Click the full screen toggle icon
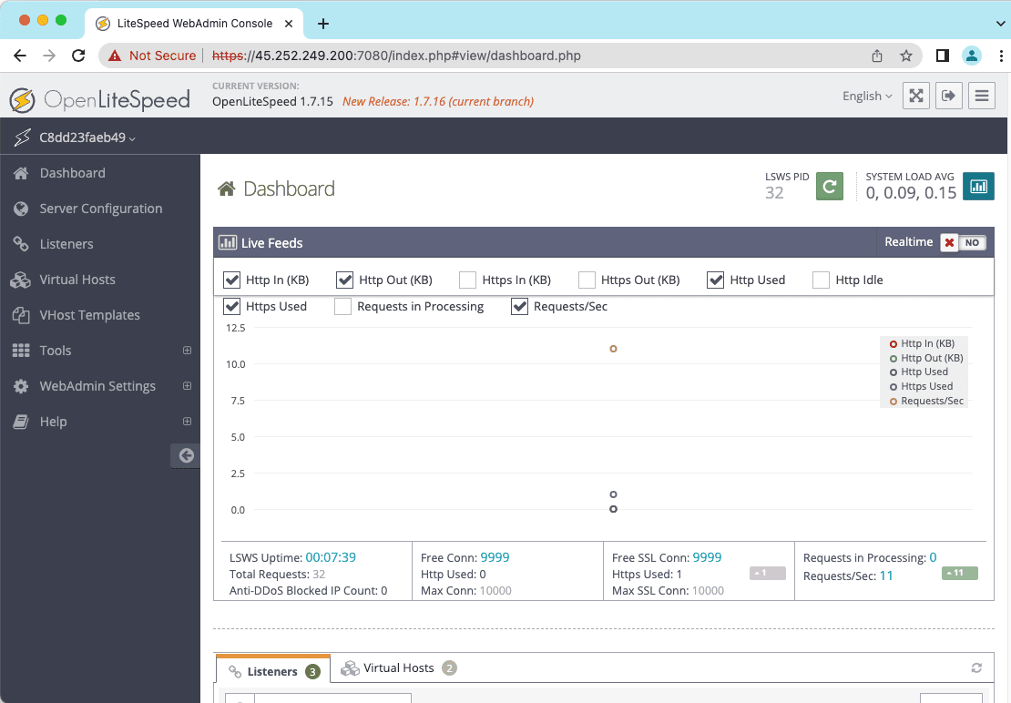Screen dimensions: 1011x703 point(915,96)
